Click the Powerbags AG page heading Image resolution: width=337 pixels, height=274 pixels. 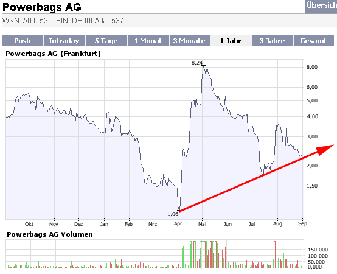[42, 7]
